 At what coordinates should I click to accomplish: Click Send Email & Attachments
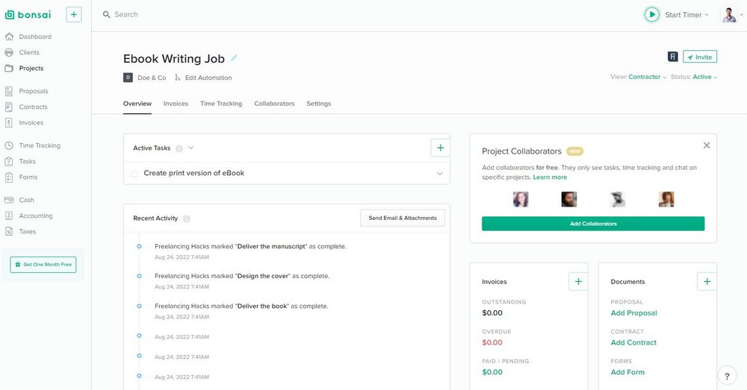coord(403,218)
